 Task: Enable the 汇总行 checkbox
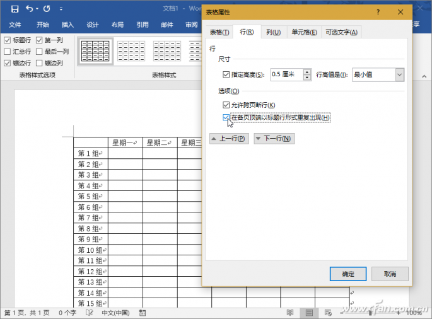(x=8, y=52)
